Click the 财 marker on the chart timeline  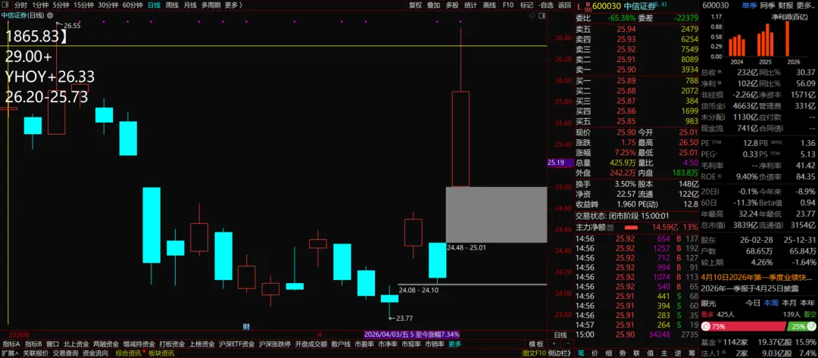tap(246, 326)
